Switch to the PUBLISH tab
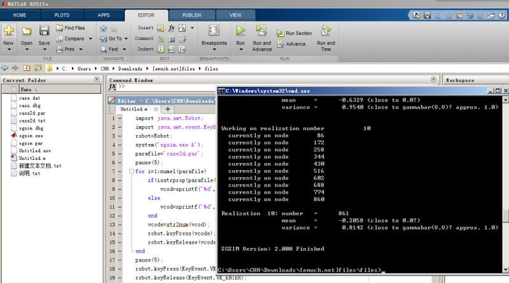509x283 pixels. click(192, 15)
